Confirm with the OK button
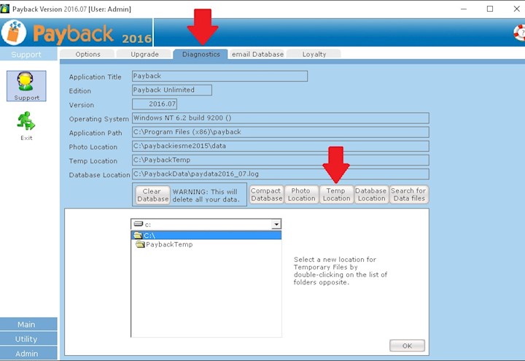This screenshot has height=361, width=525. click(x=407, y=346)
